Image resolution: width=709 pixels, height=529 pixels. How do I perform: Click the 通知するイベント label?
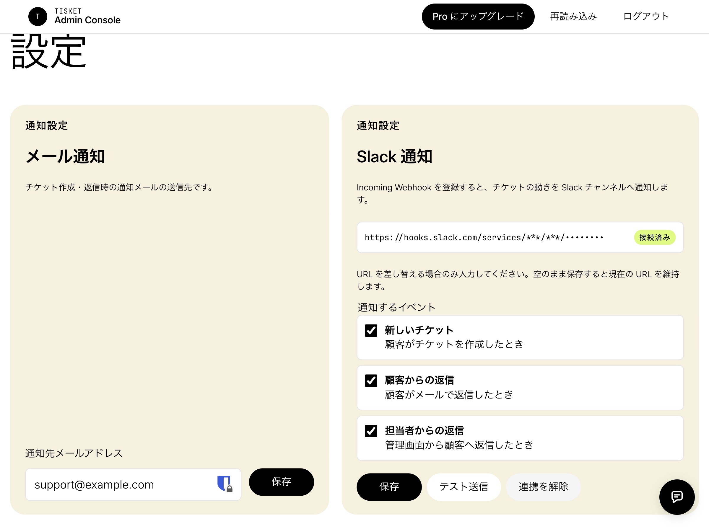pos(397,307)
